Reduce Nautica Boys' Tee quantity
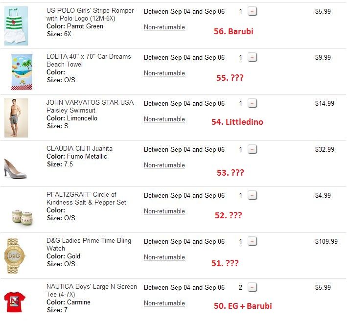This screenshot has height=324, width=347. click(x=252, y=287)
